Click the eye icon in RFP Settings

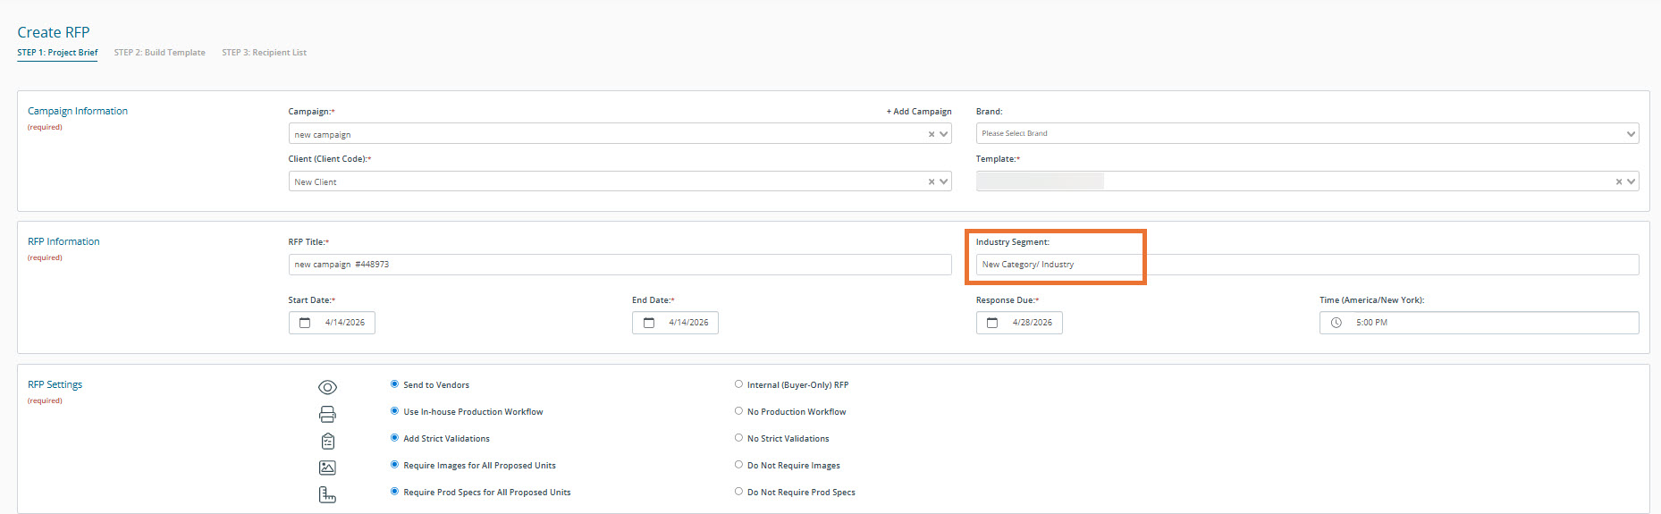tap(327, 387)
